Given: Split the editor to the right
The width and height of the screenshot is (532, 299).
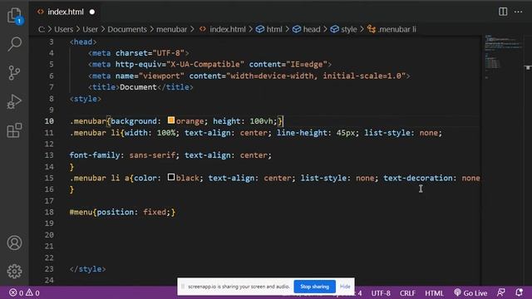Looking at the screenshot, I should [503, 12].
